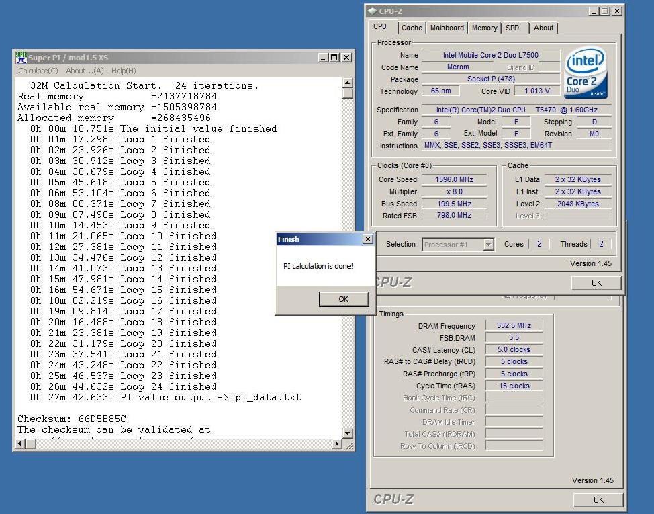Click Super PI horizontal scrollbar left arrow
This screenshot has height=514, width=654.
click(19, 444)
